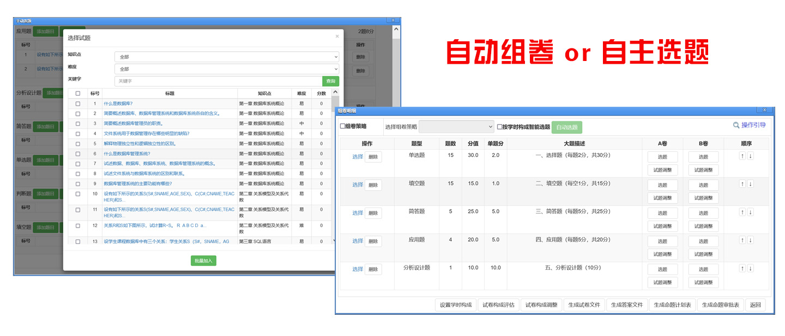Tick 按学时构成智能选题 checkbox
The height and width of the screenshot is (336, 785).
499,127
